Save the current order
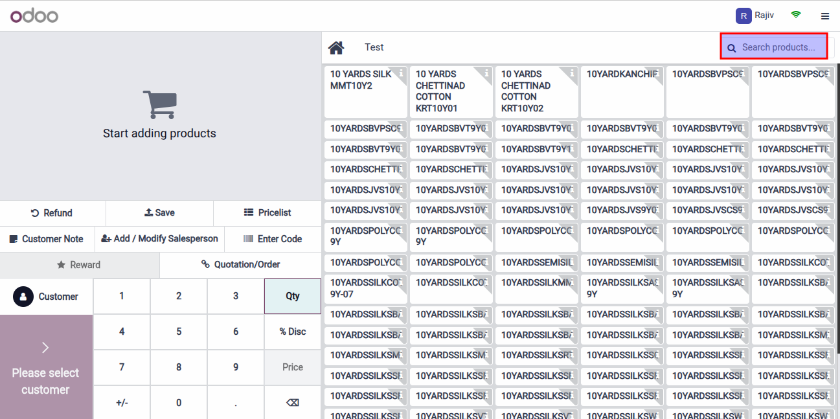The width and height of the screenshot is (840, 419). pos(159,213)
